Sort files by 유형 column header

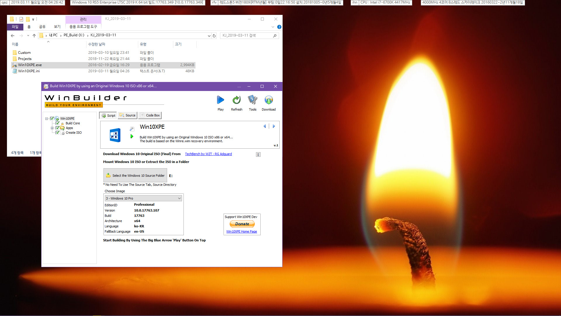pyautogui.click(x=155, y=44)
